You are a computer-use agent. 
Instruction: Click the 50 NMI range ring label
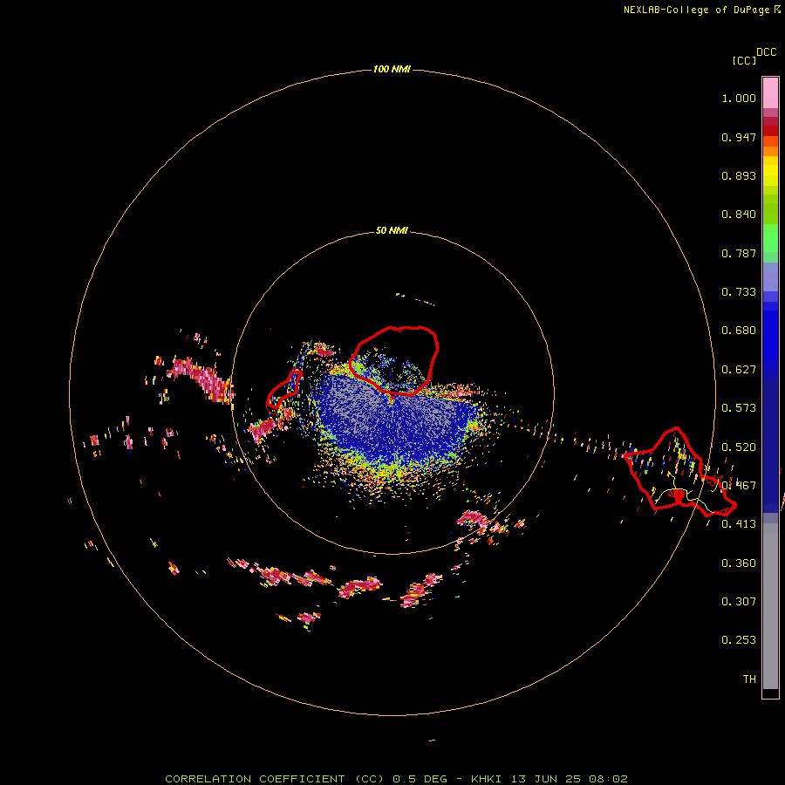(x=392, y=230)
